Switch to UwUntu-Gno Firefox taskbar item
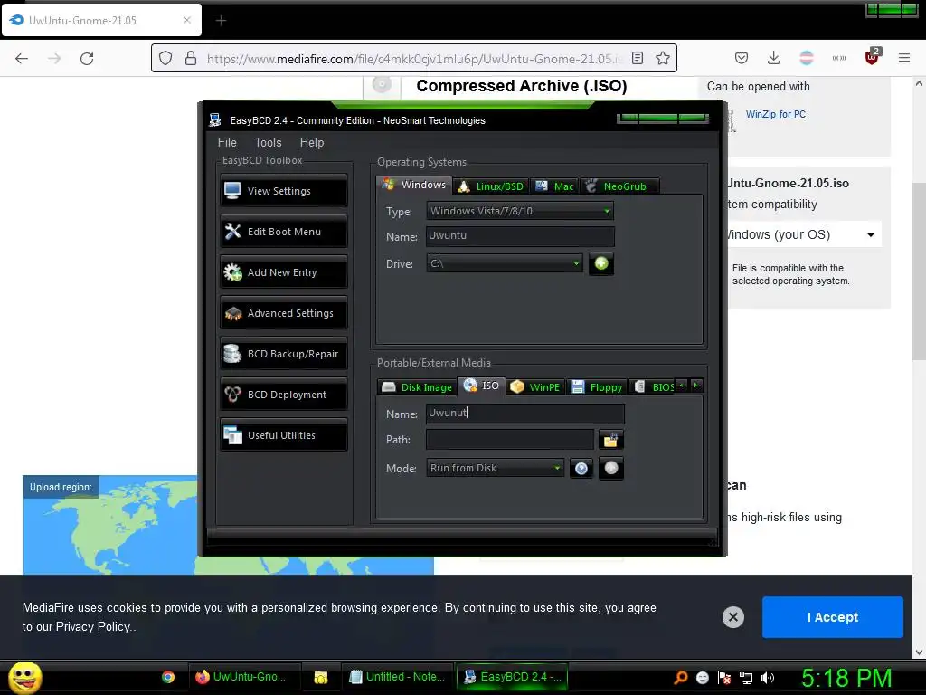 [x=244, y=677]
